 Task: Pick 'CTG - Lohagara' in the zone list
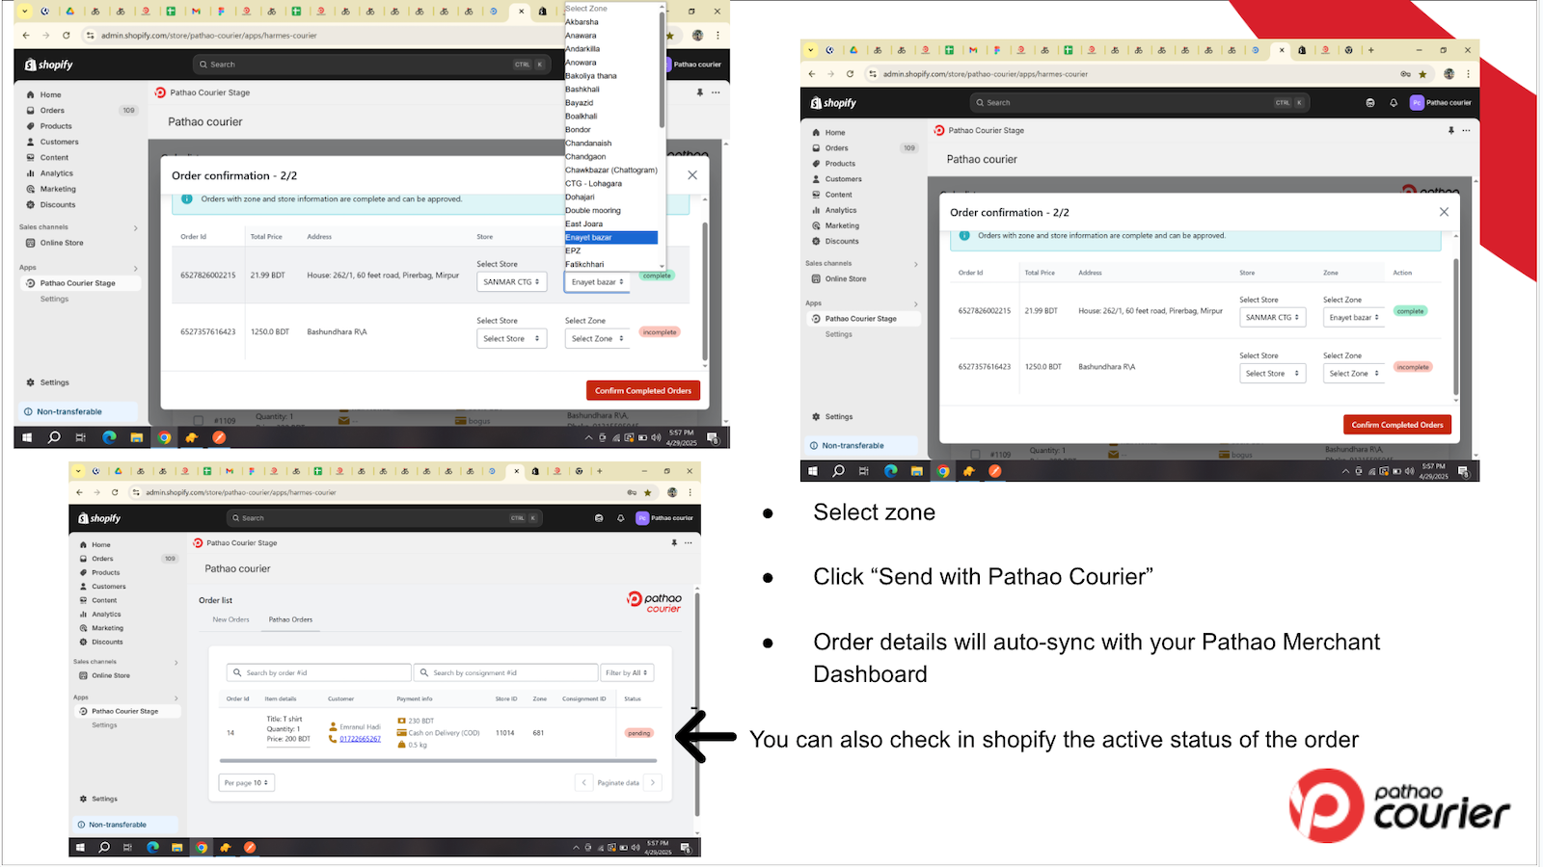(x=593, y=184)
